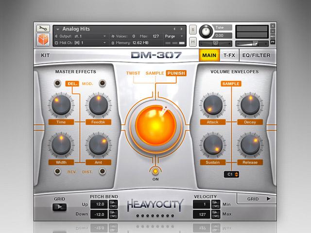Select the REV. master effect

click(x=72, y=172)
